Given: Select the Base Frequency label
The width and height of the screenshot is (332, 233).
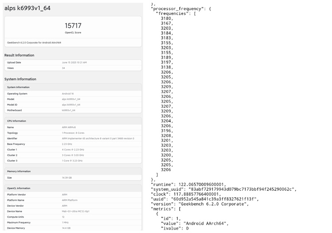Looking at the screenshot, I should (16, 144).
